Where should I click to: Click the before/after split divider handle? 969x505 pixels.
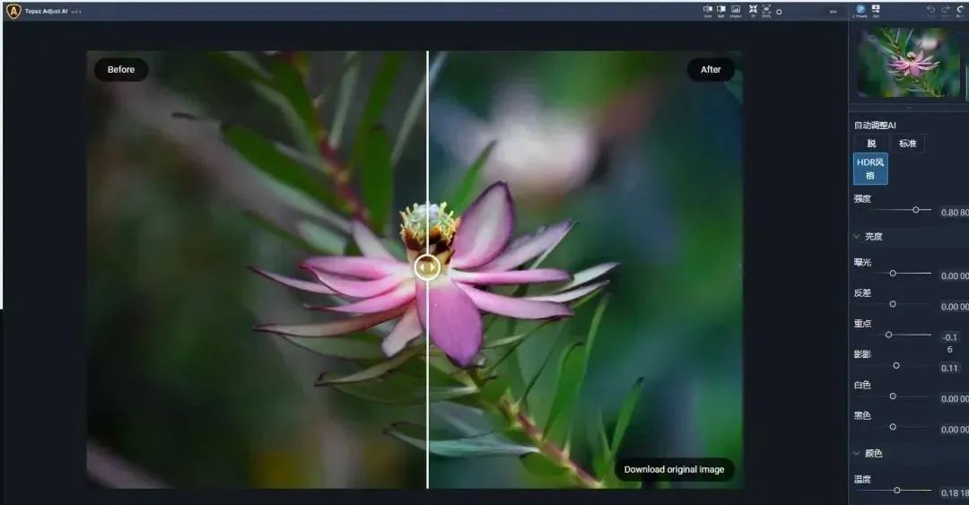click(x=427, y=266)
